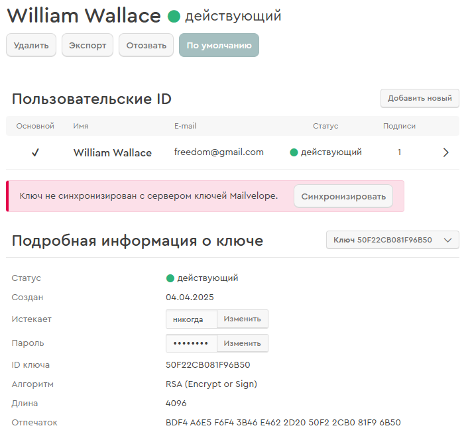Click the green status dot beside William Wallace title
468x436 pixels.
coord(174,17)
